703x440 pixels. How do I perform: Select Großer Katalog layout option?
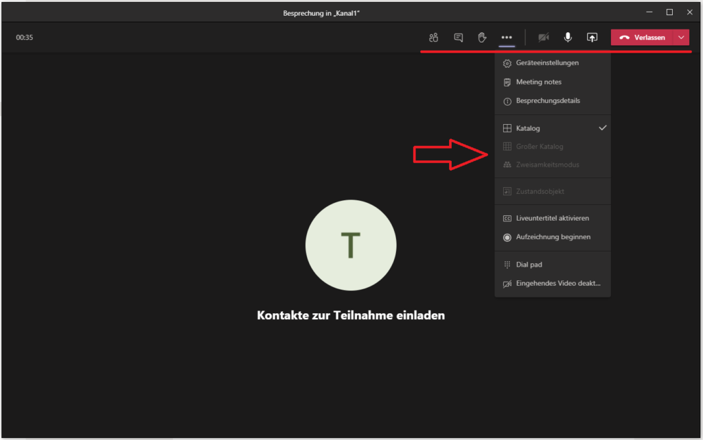pos(540,147)
